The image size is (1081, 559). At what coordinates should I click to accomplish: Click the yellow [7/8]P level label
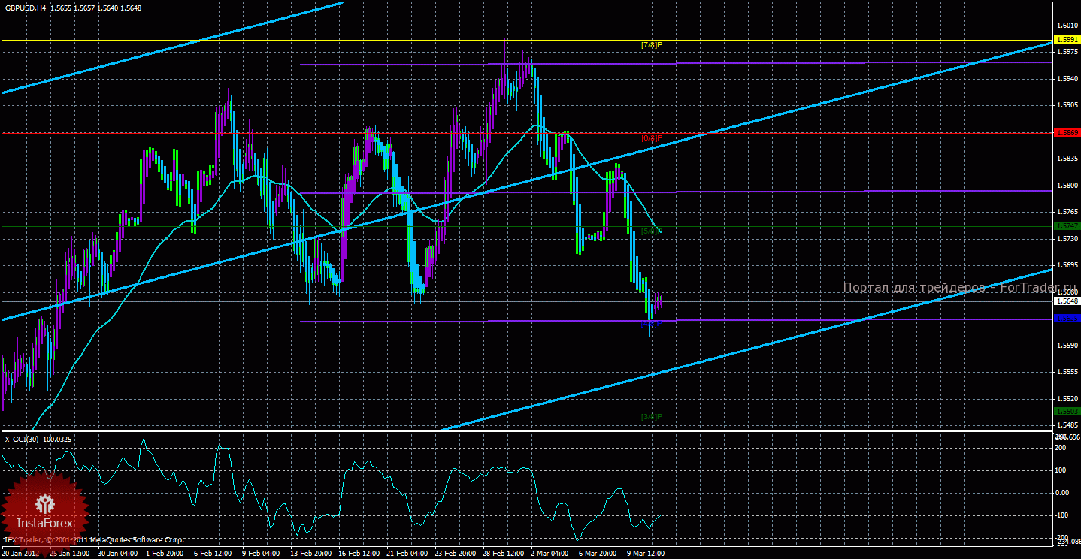pyautogui.click(x=651, y=45)
